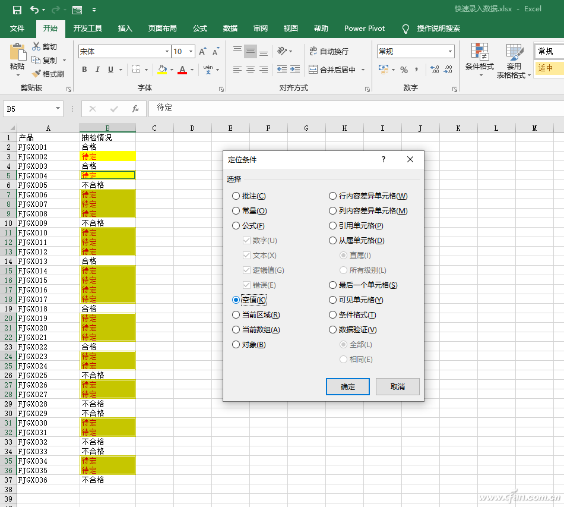Click the Paste clipboard icon

(x=18, y=52)
